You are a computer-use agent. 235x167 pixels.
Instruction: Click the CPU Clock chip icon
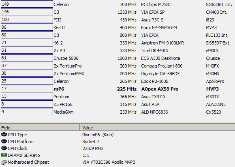(x=4, y=148)
